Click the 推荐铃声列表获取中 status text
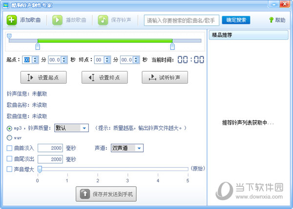293x209 pixels. [248, 123]
